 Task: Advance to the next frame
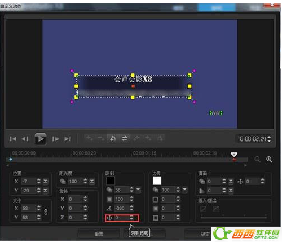[x=55, y=139]
